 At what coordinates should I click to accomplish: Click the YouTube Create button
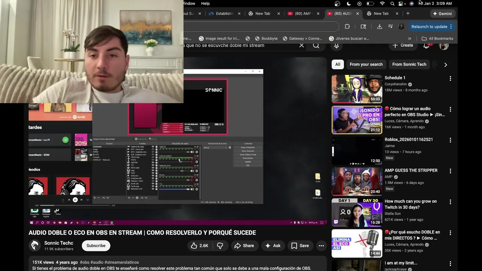coord(403,45)
